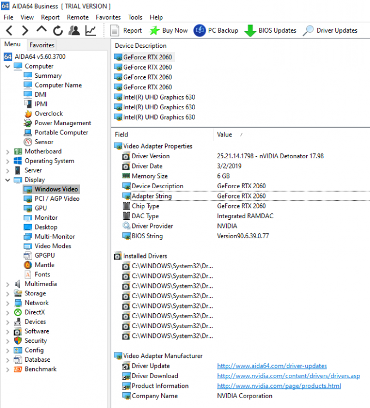This screenshot has width=370, height=408.
Task: Click the BIOS Updates toolbar button
Action: [270, 30]
